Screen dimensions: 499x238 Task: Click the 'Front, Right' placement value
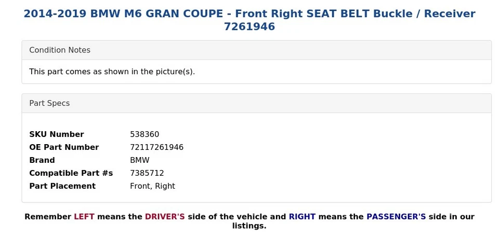click(x=152, y=186)
